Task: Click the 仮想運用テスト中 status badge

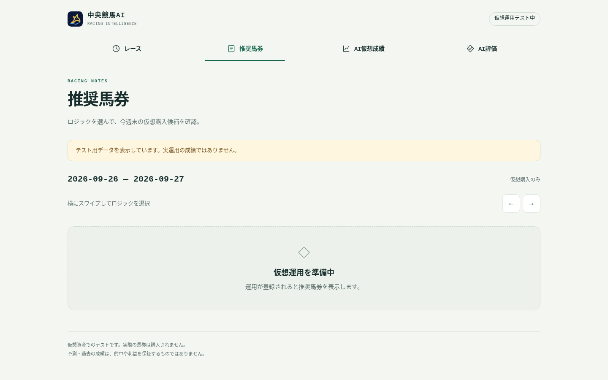Action: 515,19
